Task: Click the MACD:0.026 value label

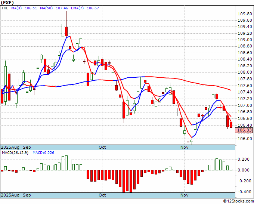Action: [x=43, y=153]
